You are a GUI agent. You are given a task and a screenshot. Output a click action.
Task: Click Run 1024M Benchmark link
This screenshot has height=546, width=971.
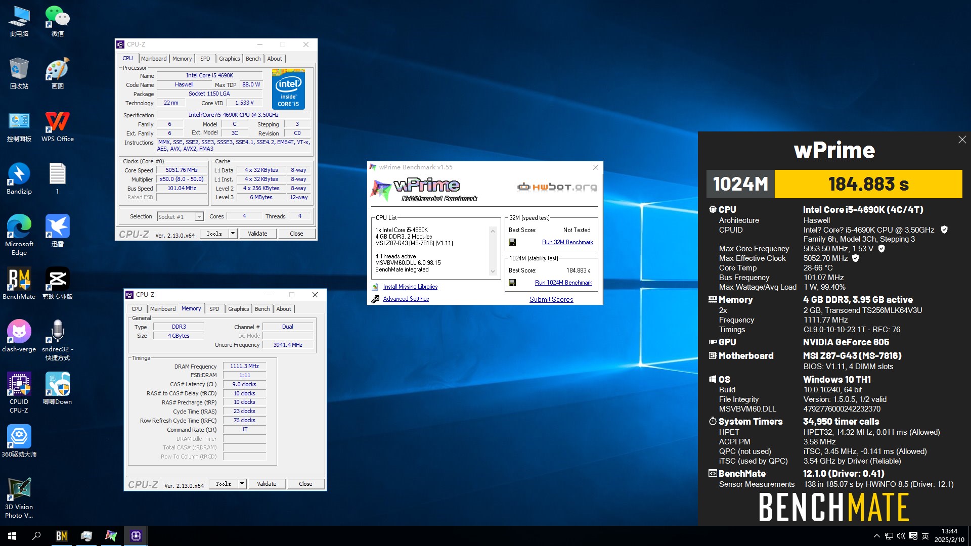(x=563, y=283)
